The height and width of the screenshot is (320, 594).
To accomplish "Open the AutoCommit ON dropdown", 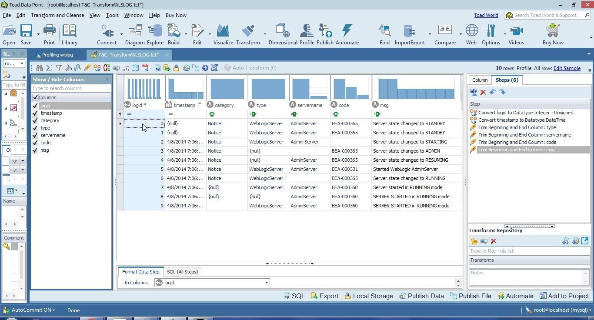I will (33, 310).
